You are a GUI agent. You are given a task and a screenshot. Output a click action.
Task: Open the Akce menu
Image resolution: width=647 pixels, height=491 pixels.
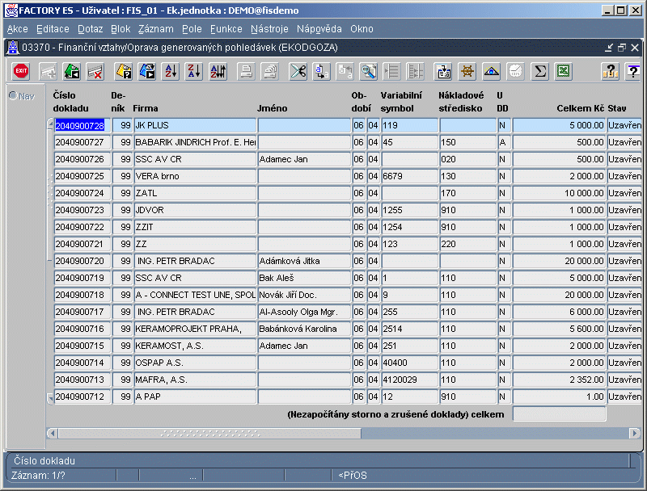[17, 28]
